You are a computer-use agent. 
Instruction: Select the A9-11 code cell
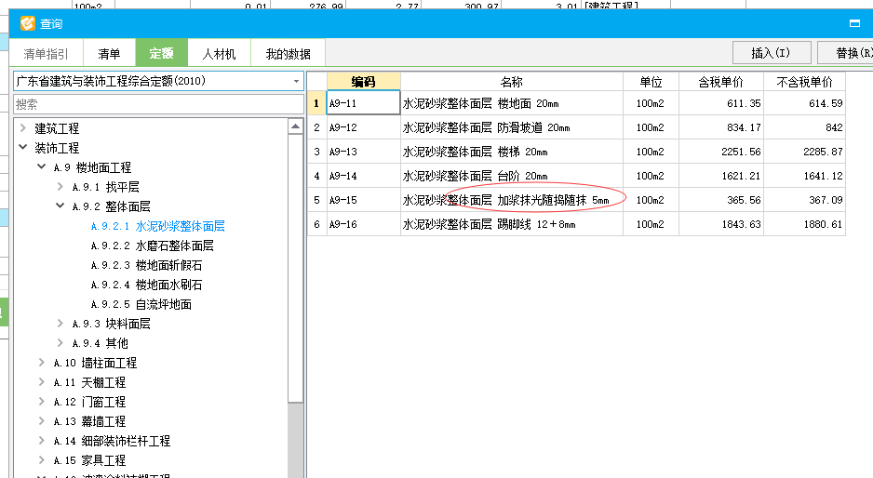point(364,103)
